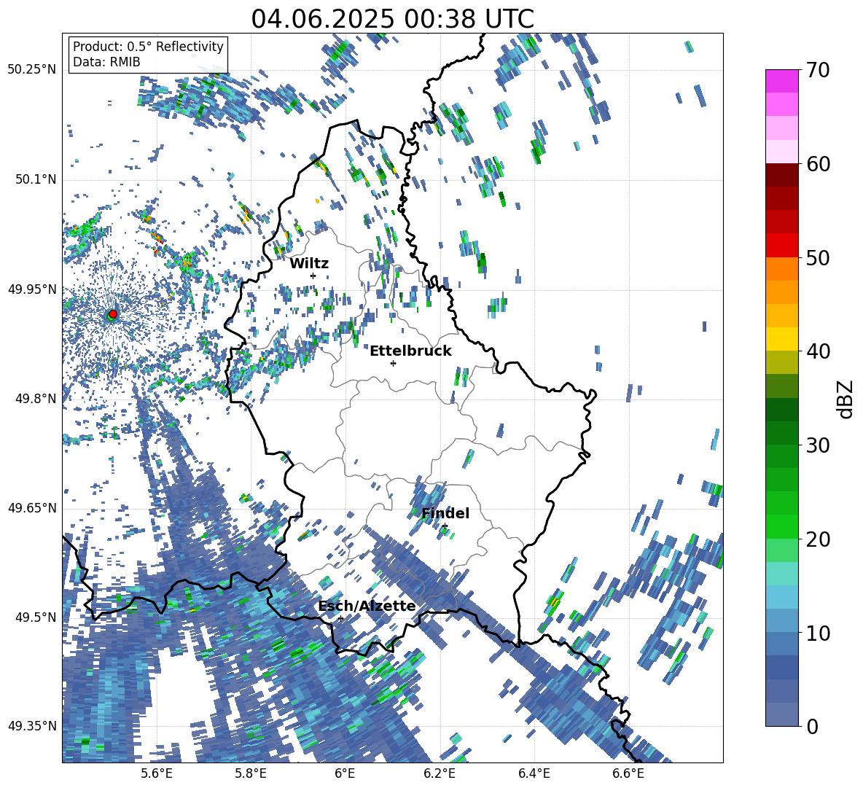The width and height of the screenshot is (863, 788).
Task: Click the colorbar tick label 40
Action: tap(818, 351)
